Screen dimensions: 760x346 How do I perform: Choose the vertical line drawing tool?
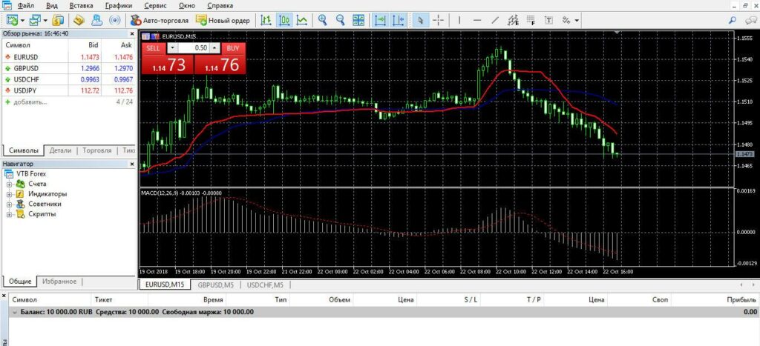point(459,20)
